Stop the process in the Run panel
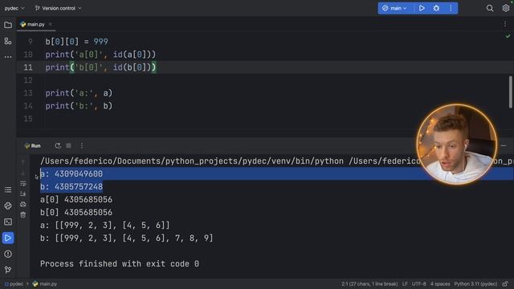The image size is (514, 289). (x=68, y=145)
